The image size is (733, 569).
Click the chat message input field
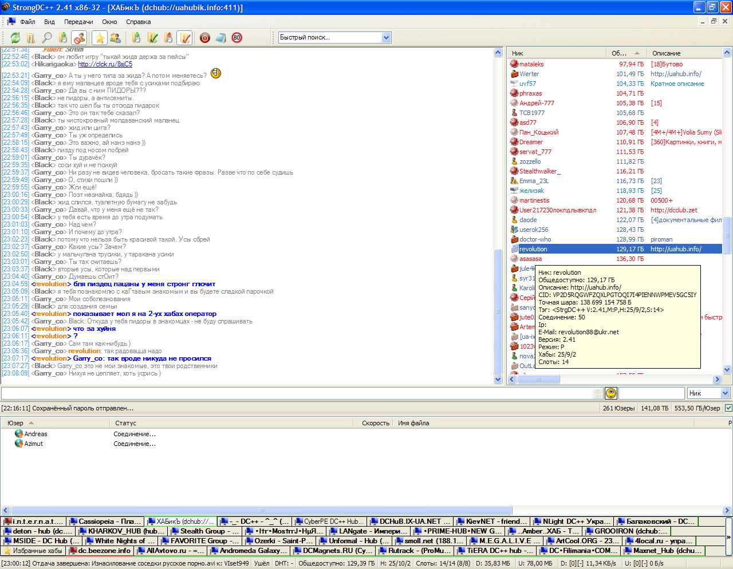pos(297,393)
